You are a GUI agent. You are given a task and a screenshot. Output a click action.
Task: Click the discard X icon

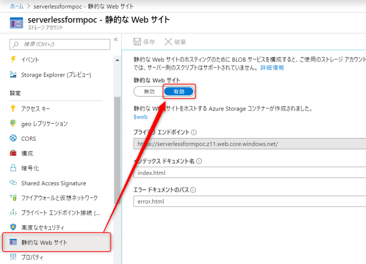(168, 42)
